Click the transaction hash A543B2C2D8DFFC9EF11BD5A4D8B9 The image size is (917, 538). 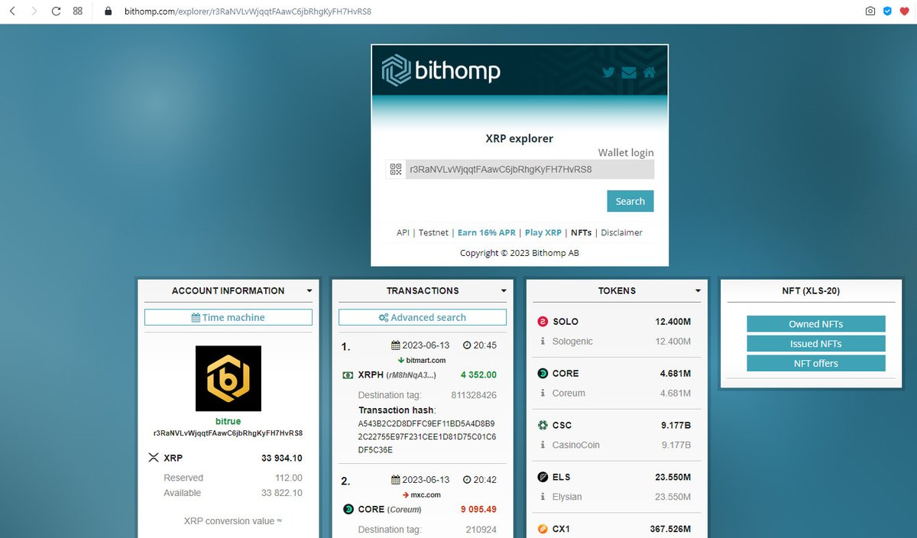pyautogui.click(x=427, y=423)
